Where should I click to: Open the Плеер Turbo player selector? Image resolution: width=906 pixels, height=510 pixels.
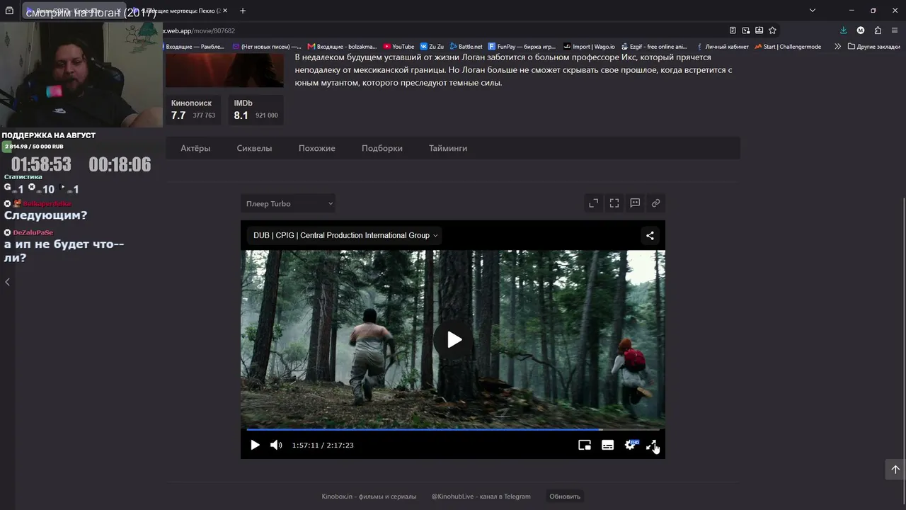287,203
